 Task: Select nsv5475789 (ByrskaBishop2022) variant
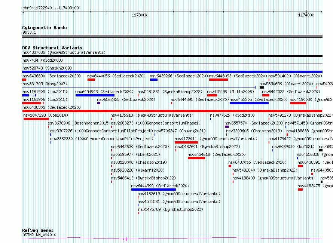[x=171, y=209]
